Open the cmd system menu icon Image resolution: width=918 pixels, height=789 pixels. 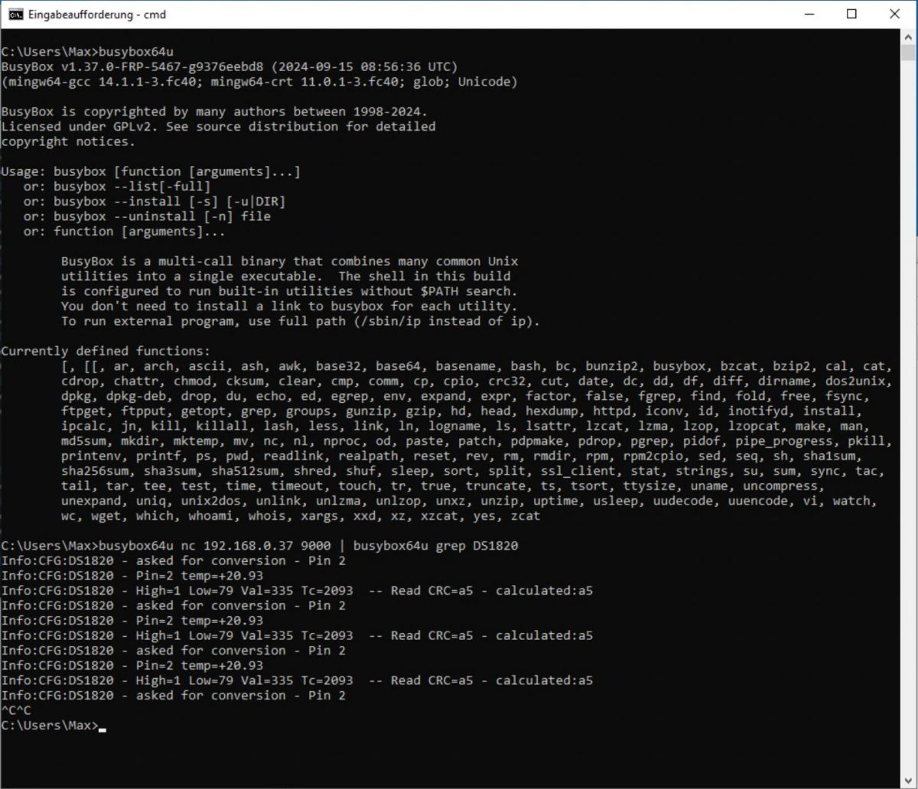click(15, 14)
